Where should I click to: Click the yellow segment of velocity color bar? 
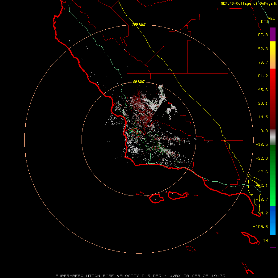273,55
